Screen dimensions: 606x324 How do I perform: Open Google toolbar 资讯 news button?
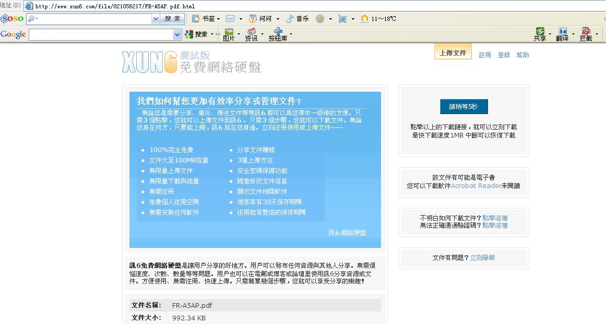pos(251,34)
